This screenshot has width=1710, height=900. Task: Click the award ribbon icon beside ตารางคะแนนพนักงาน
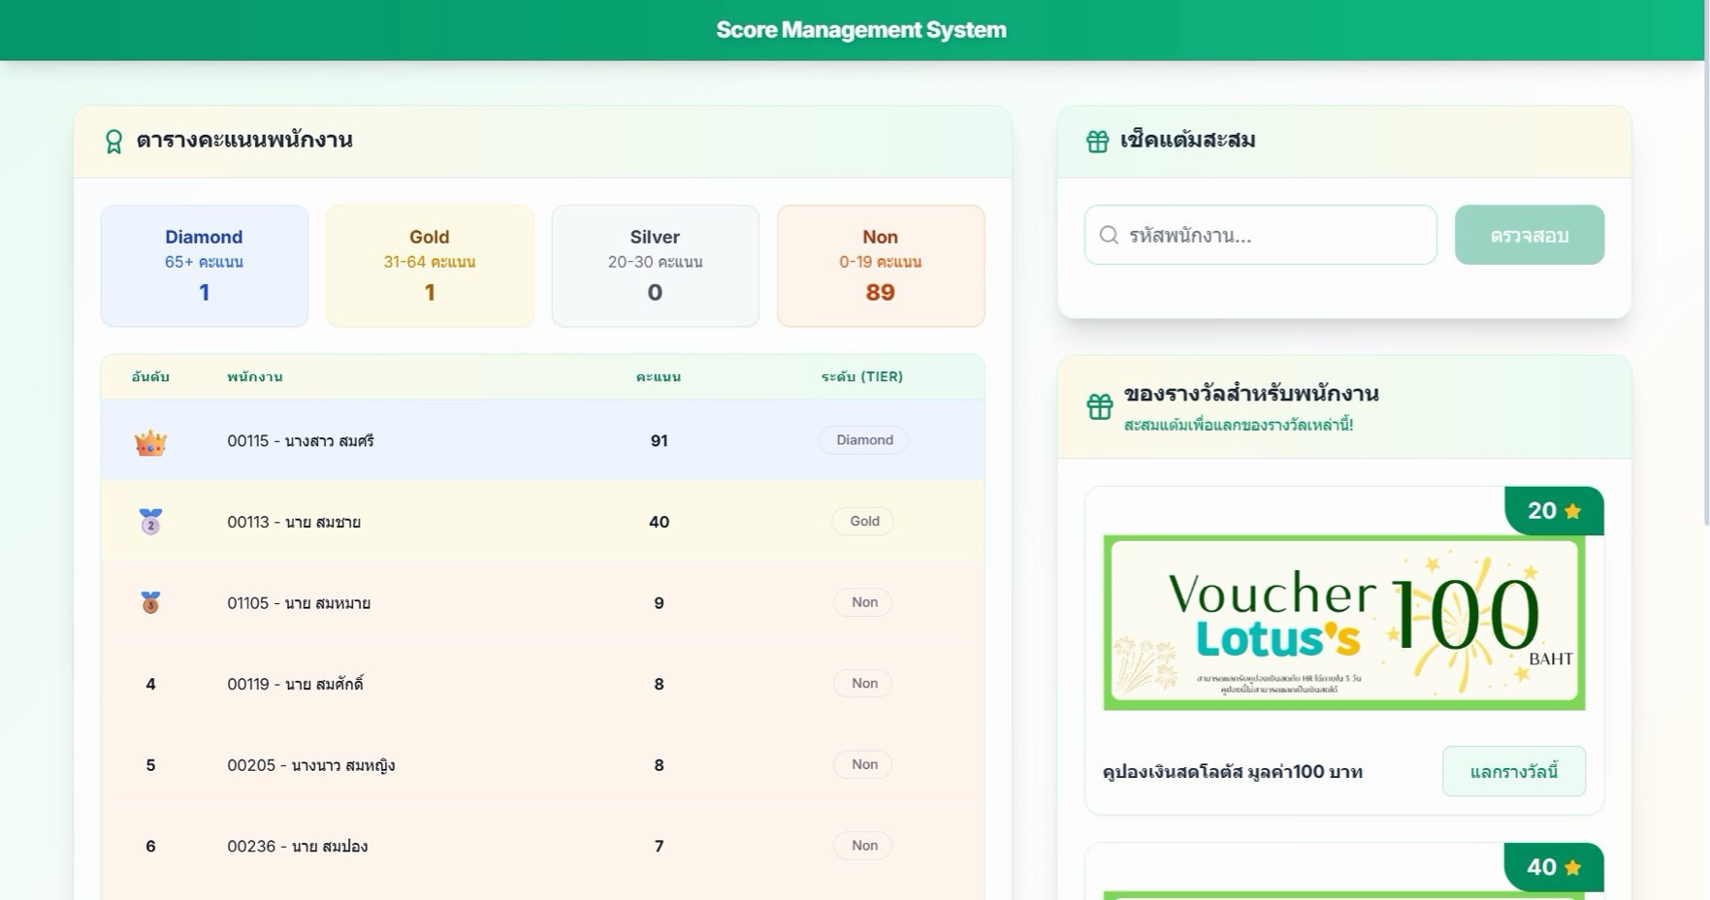(113, 142)
